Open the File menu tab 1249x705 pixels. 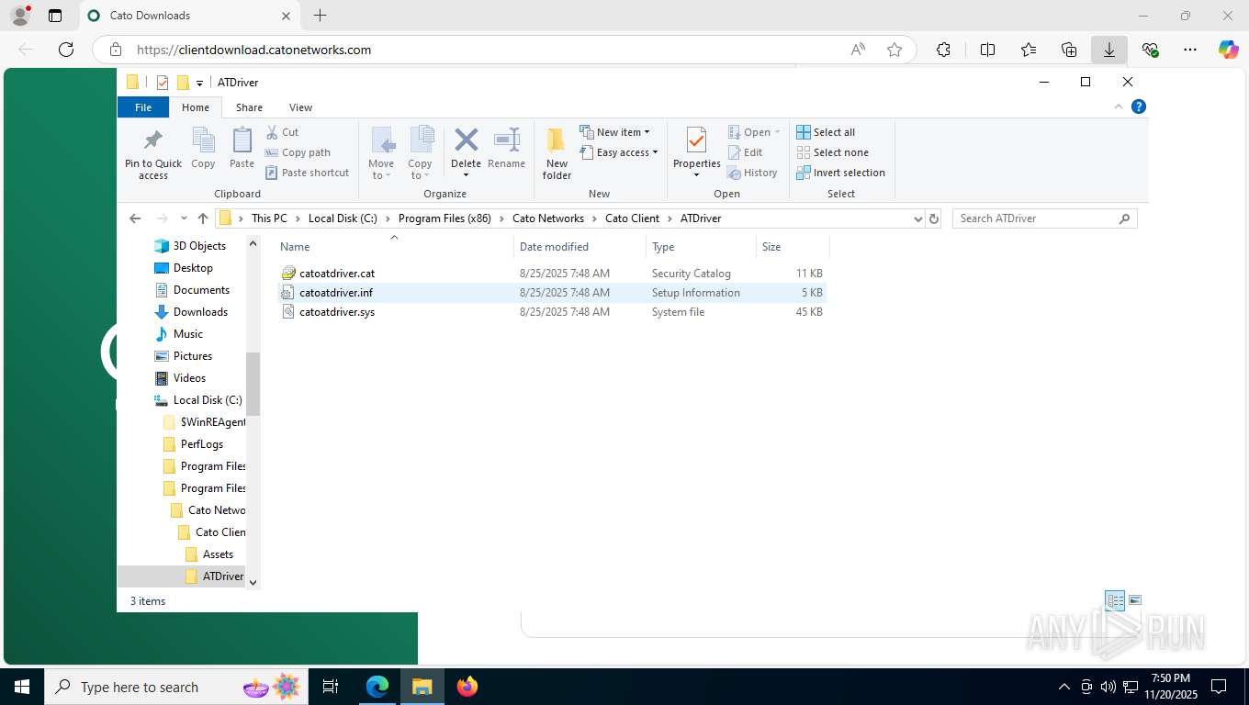coord(143,107)
